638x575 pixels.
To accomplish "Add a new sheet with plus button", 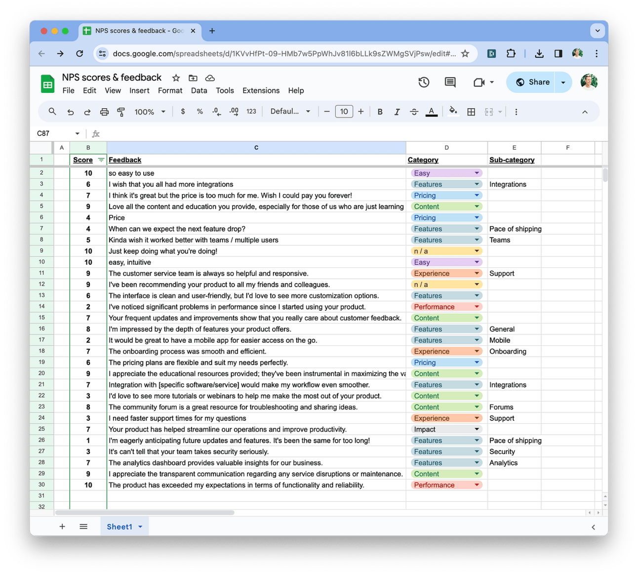I will tap(62, 527).
